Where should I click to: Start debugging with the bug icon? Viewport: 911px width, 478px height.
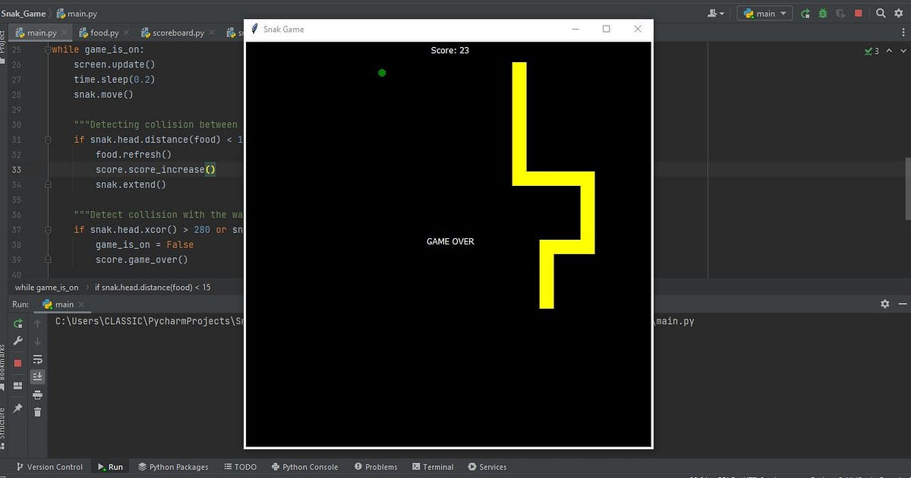tap(823, 14)
